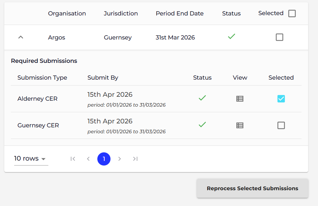
Task: Select page 1 in the pagination
Action: click(104, 159)
